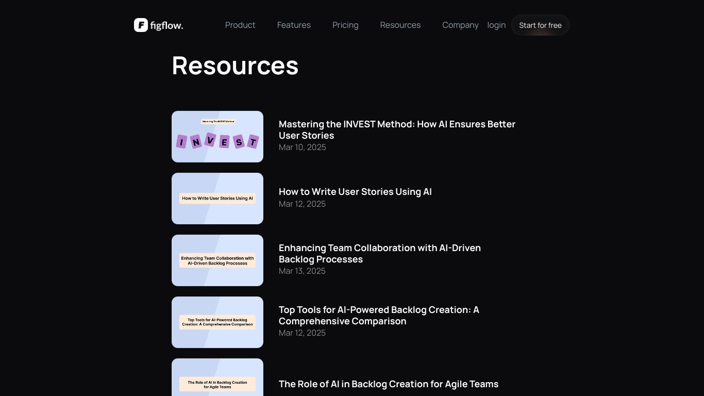This screenshot has height=396, width=704.
Task: Open the Role of AI in Backlog Creation thumbnail
Action: pyautogui.click(x=217, y=377)
